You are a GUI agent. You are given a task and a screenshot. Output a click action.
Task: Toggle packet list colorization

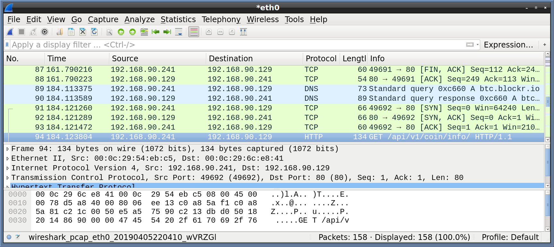click(x=194, y=32)
